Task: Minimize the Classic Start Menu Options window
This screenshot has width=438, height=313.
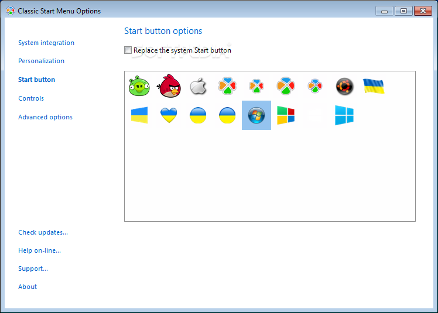Action: coord(384,11)
